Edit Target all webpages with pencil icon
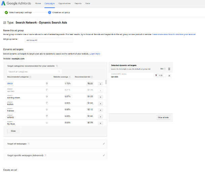Viewport: 205px width, 172px height. pos(104,144)
